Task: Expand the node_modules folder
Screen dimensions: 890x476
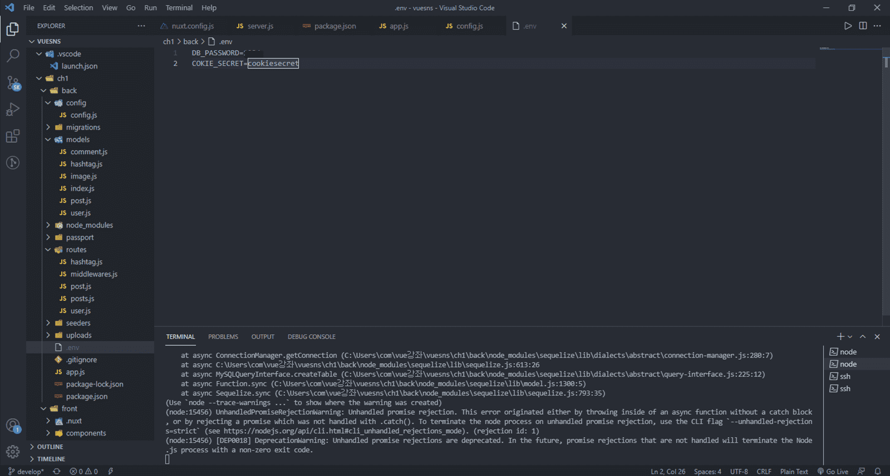Action: pos(89,225)
